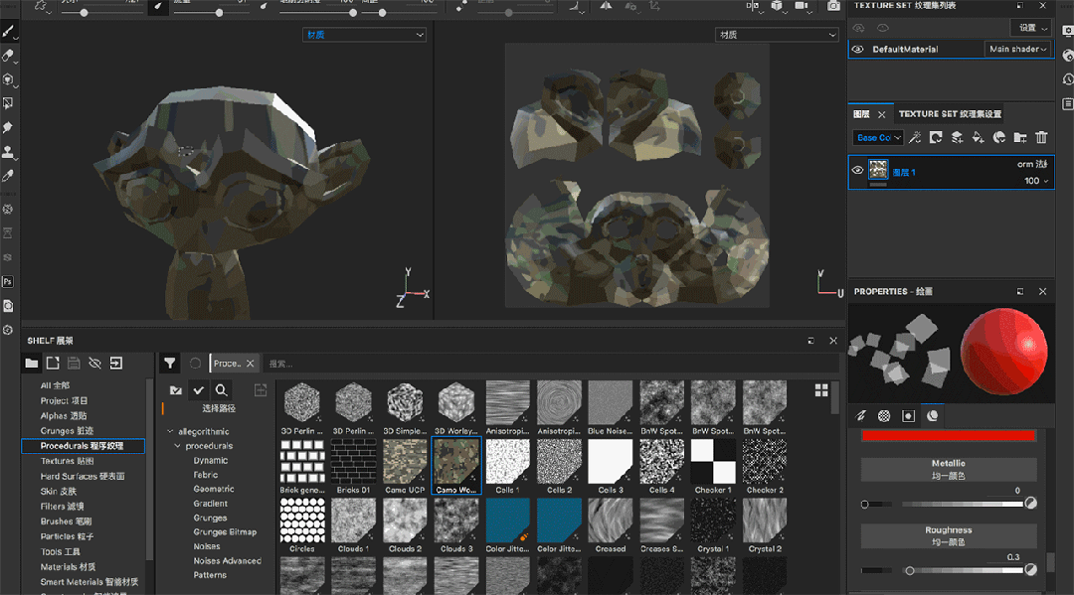Add a new fill layer
The width and height of the screenshot is (1074, 595).
pos(979,137)
